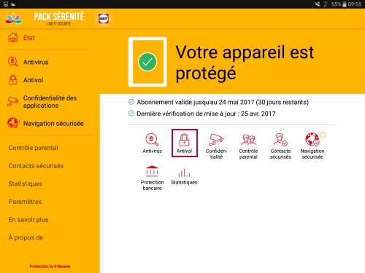Image resolution: width=365 pixels, height=273 pixels.
Task: Click the État house icon in sidebar
Action: [13, 38]
